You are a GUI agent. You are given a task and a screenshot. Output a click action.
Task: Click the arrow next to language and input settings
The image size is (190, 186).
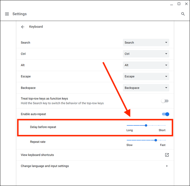(167, 166)
